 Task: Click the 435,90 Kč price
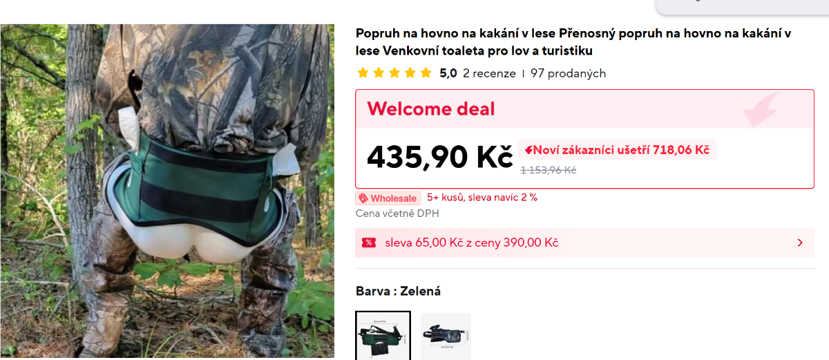pos(440,158)
